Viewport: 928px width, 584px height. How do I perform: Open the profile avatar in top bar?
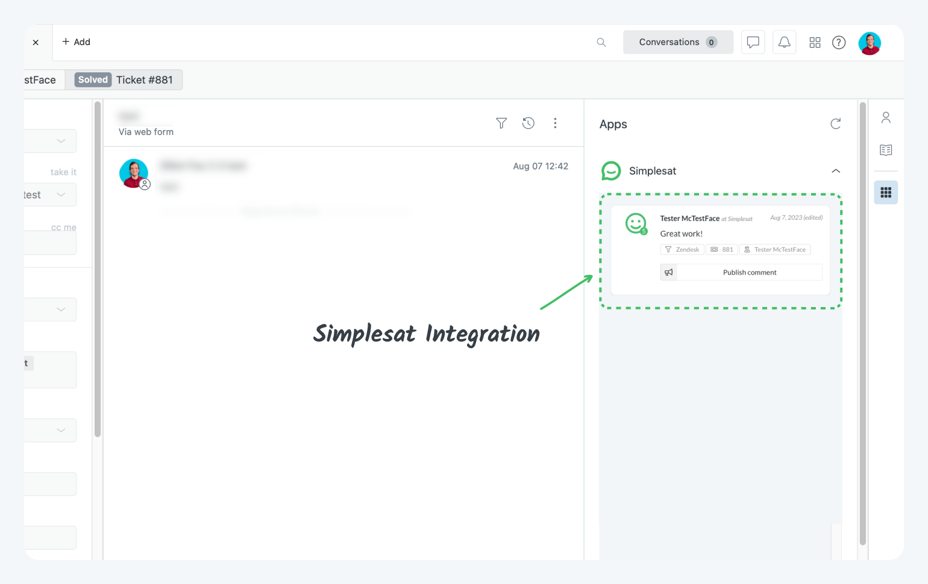[869, 43]
